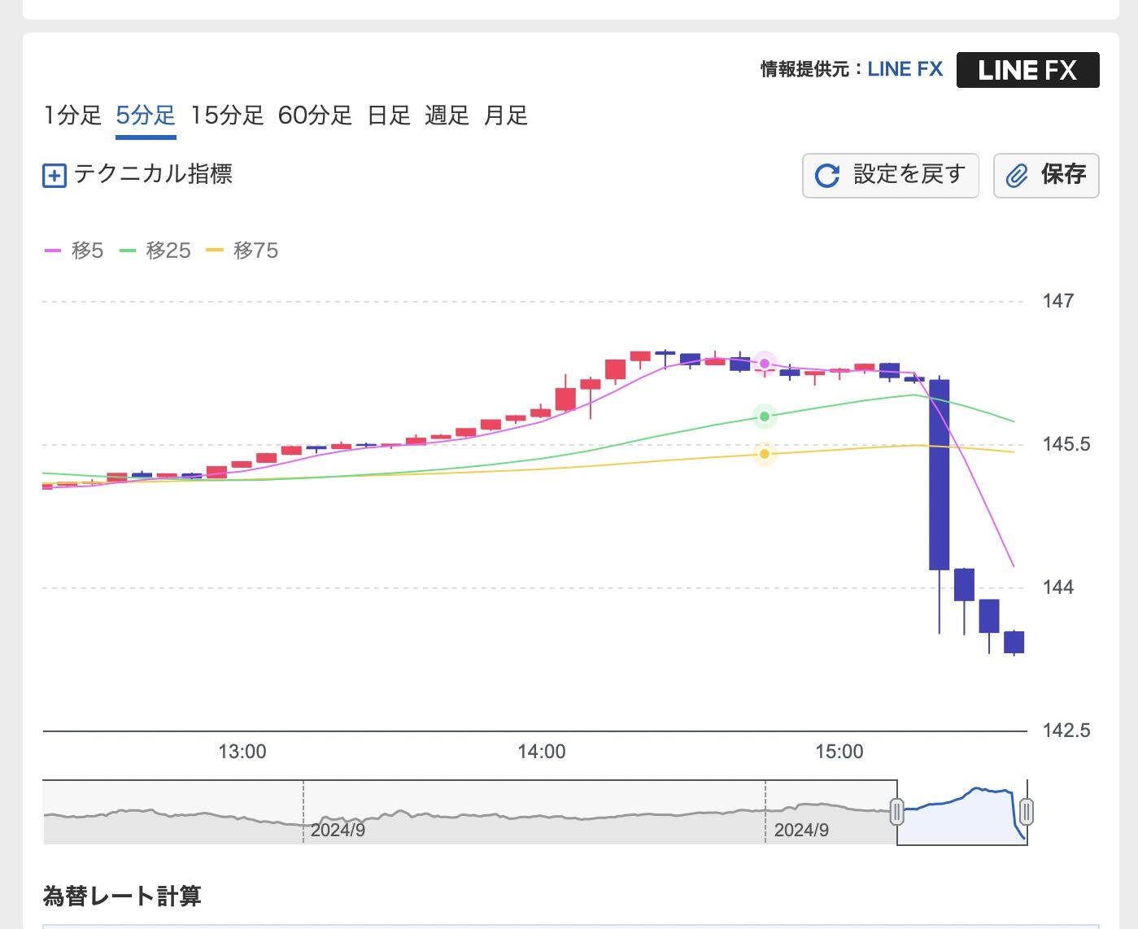Click the 15:00 time axis label
Viewport: 1138px width, 929px height.
[839, 752]
